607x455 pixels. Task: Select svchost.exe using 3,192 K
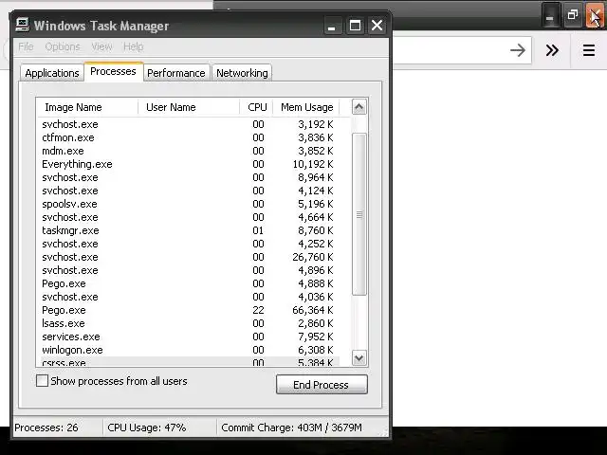pyautogui.click(x=188, y=124)
